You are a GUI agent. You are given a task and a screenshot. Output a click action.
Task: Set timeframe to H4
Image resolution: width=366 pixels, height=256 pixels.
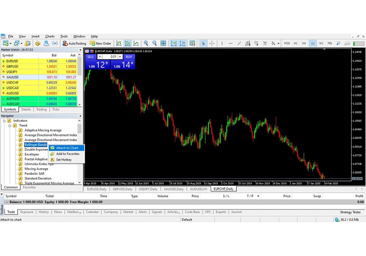pyautogui.click(x=304, y=44)
